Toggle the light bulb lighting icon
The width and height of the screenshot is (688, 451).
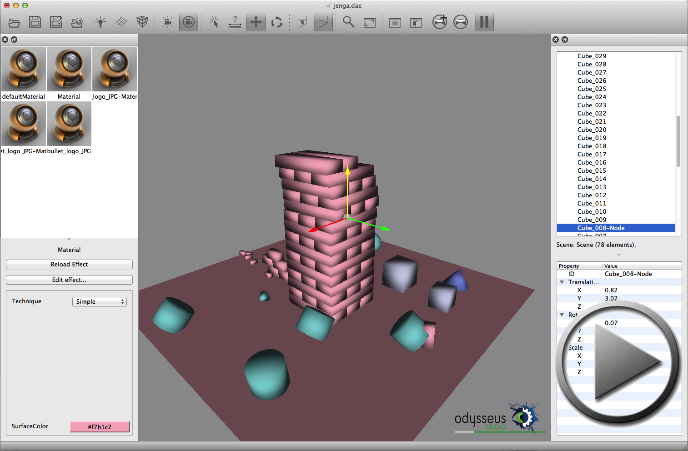point(100,22)
